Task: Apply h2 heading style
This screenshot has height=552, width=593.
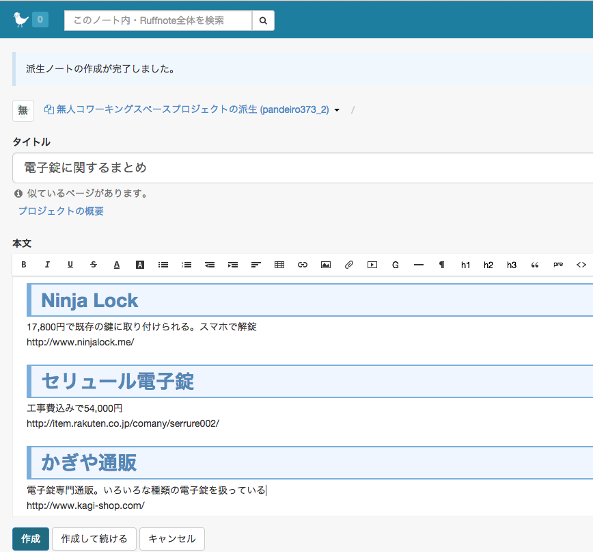Action: pos(488,265)
